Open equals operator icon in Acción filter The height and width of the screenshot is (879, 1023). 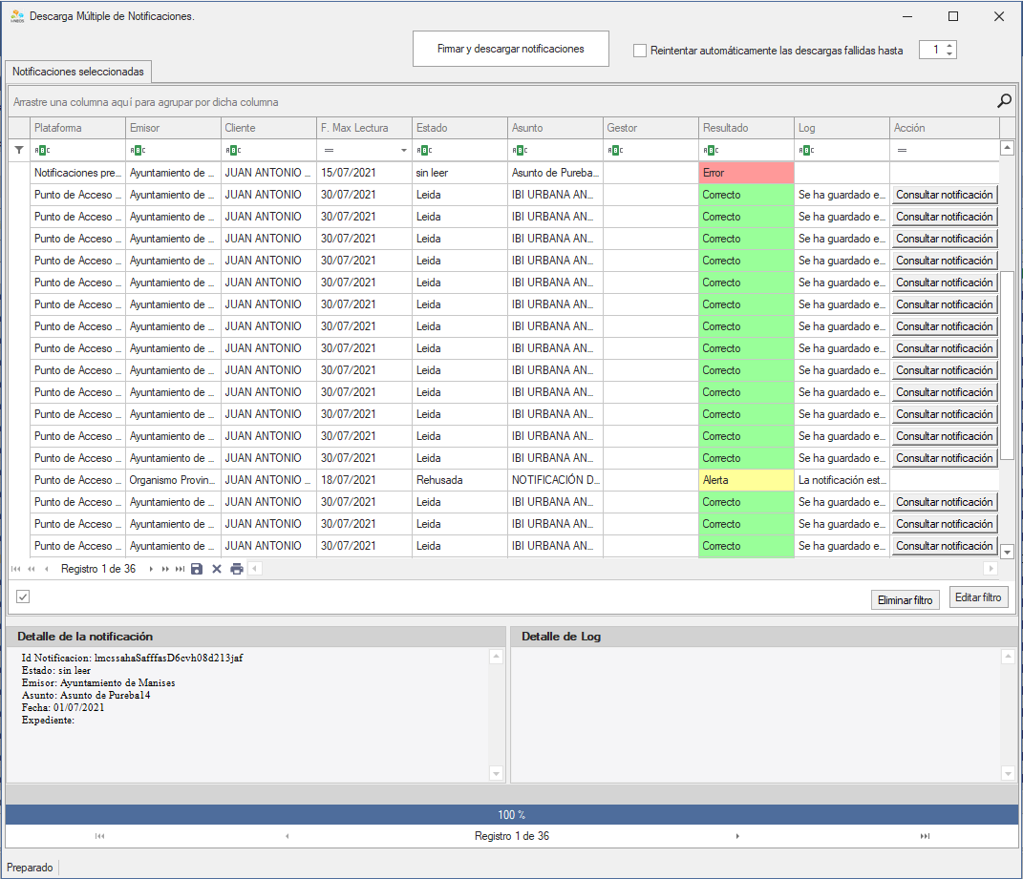coord(902,150)
